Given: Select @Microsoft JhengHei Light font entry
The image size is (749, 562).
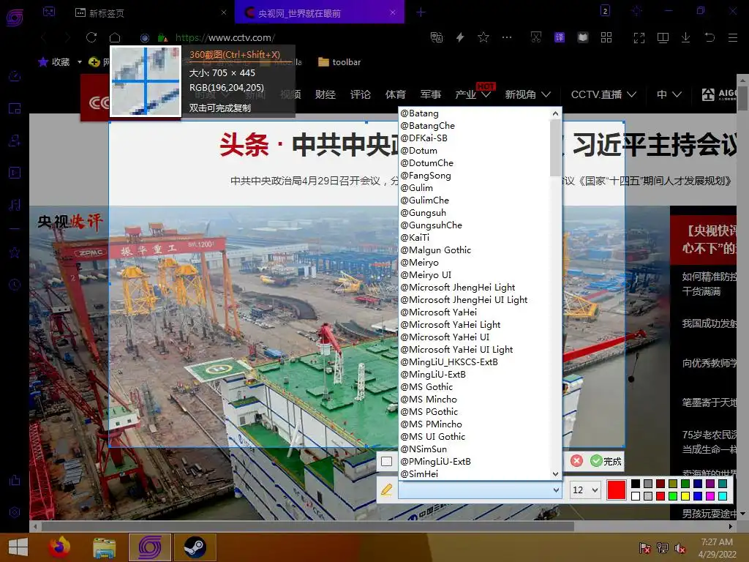Looking at the screenshot, I should [474, 287].
